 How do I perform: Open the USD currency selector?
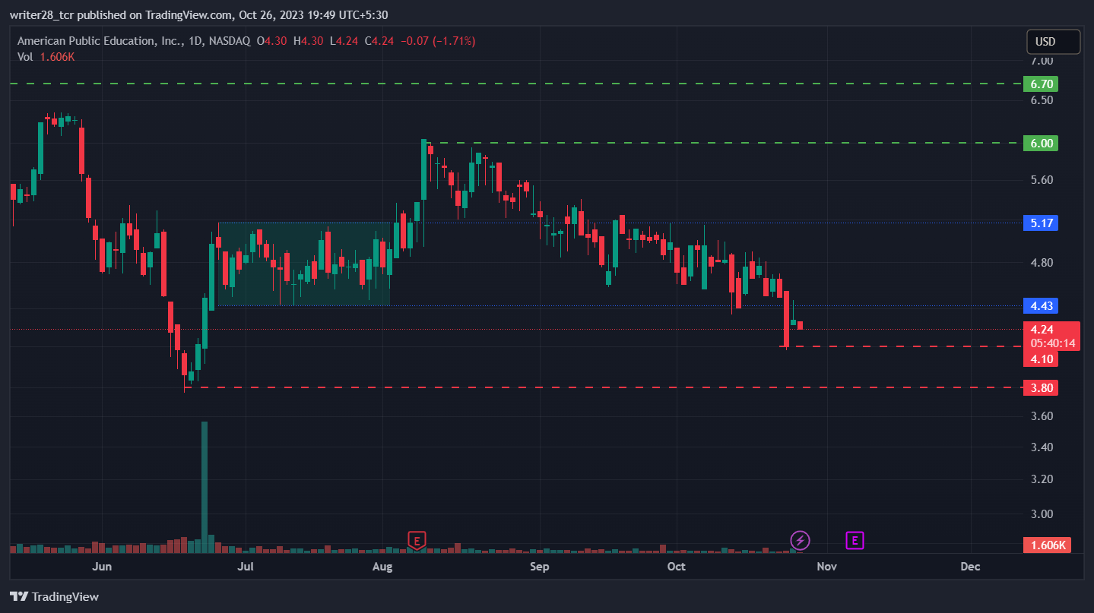(x=1053, y=42)
